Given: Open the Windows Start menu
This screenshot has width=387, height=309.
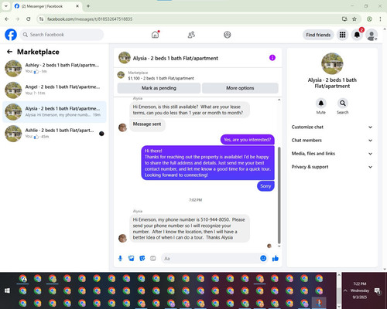Looking at the screenshot, I should pos(7,290).
